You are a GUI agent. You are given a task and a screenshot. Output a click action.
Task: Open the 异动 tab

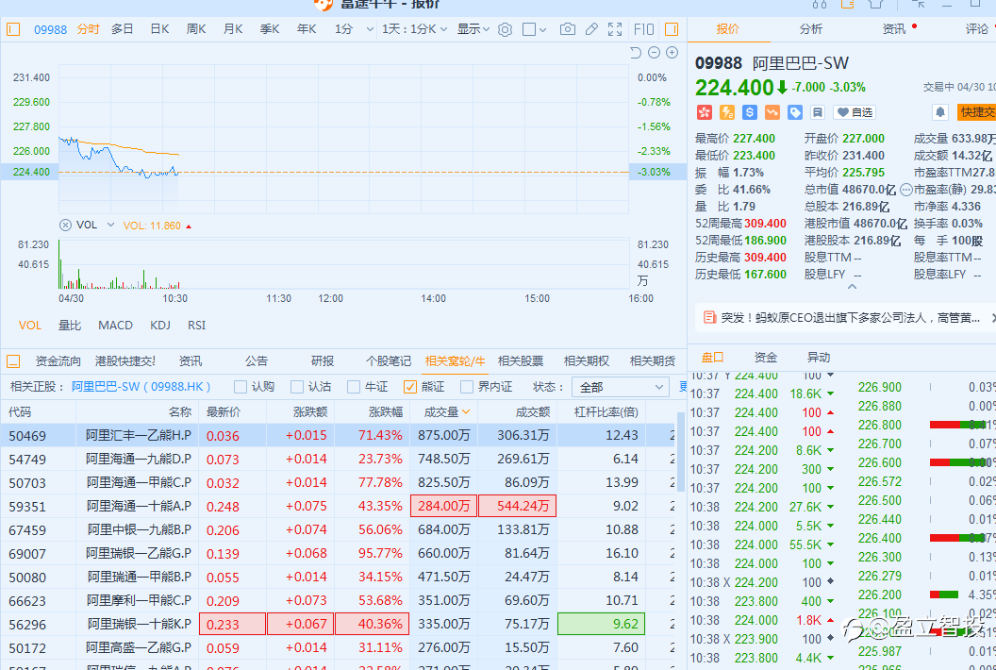(819, 358)
